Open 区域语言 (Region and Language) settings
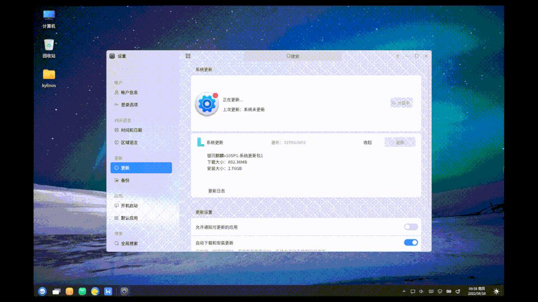The image size is (538, 302). pyautogui.click(x=129, y=142)
